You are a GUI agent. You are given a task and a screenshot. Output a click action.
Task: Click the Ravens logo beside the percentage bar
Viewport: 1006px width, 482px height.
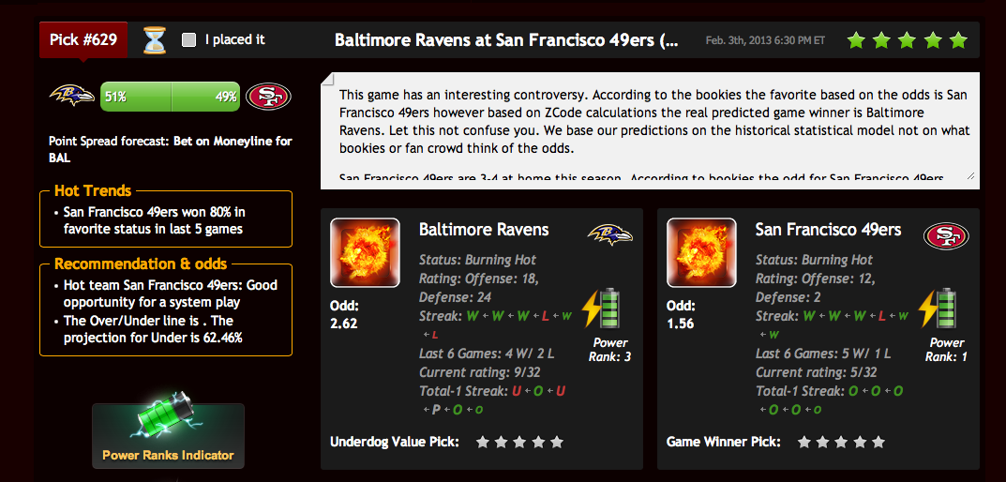point(72,96)
